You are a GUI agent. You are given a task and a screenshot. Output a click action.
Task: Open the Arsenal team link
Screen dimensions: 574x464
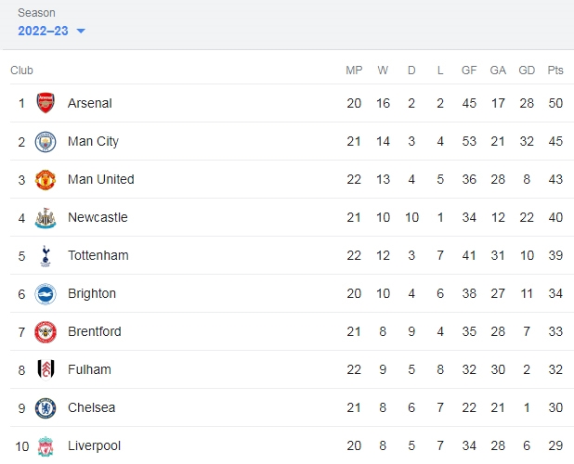pos(90,103)
